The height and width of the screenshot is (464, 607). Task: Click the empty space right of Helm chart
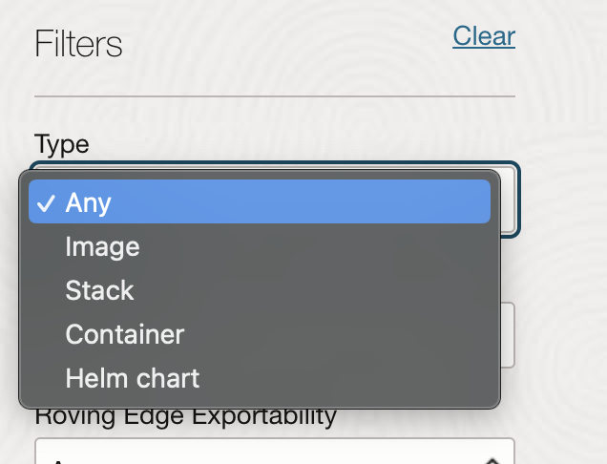point(353,378)
